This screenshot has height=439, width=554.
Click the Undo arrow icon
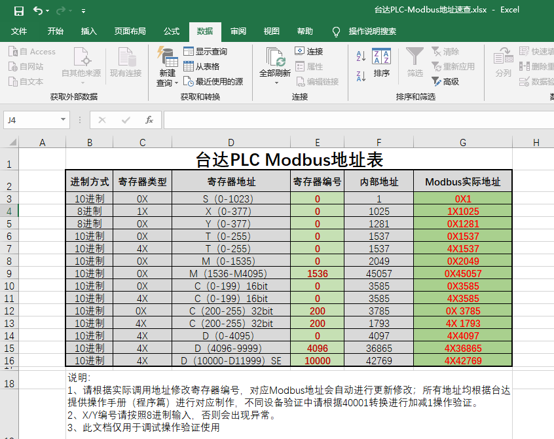click(37, 10)
